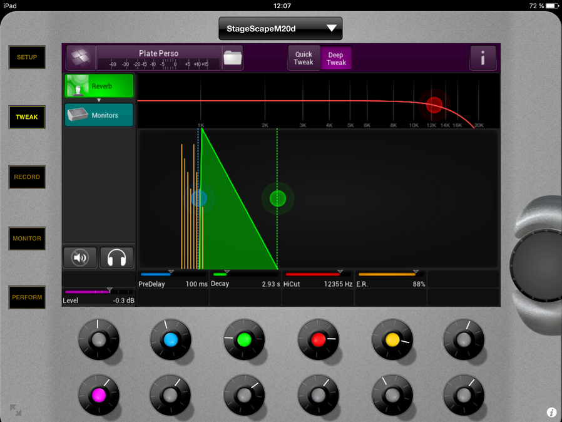Toggle the speaker mute button
Screen dimensions: 562x422
80,257
